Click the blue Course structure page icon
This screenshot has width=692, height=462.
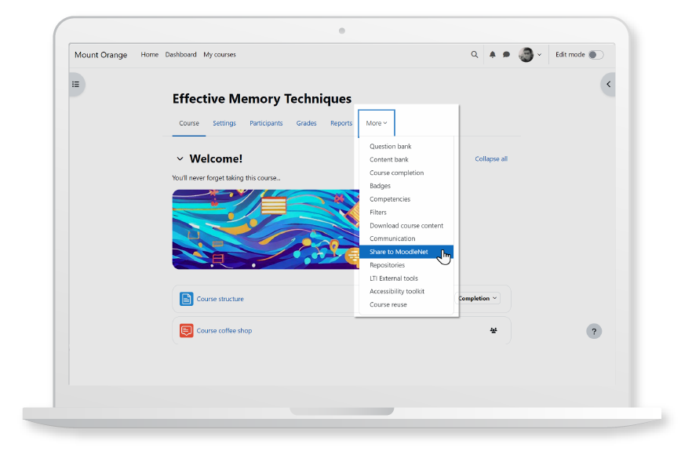[x=186, y=298]
